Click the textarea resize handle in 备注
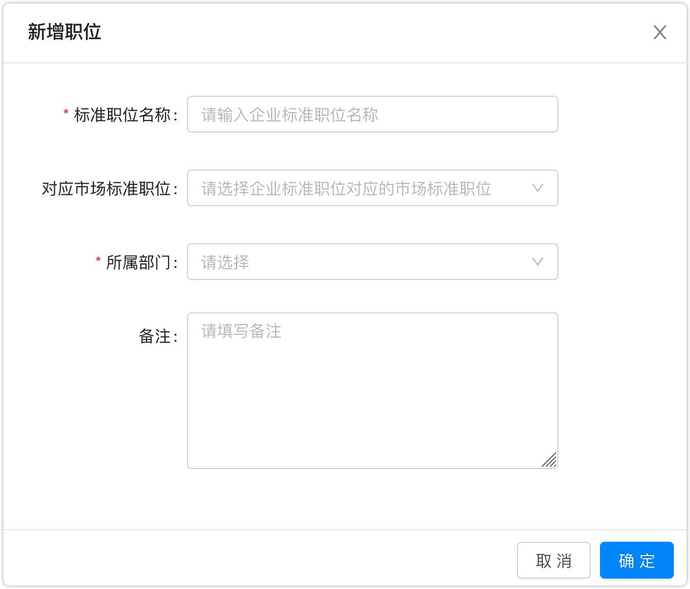This screenshot has width=690, height=589. 549,460
